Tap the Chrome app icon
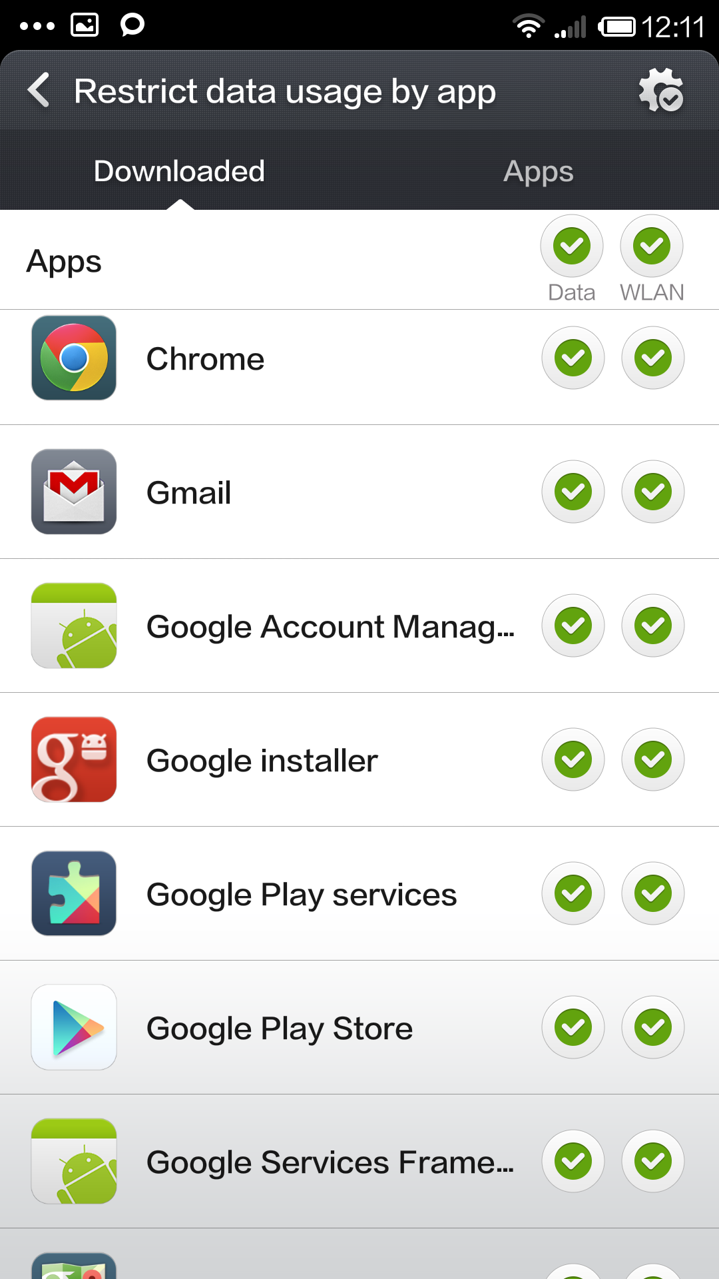The width and height of the screenshot is (719, 1279). tap(74, 358)
